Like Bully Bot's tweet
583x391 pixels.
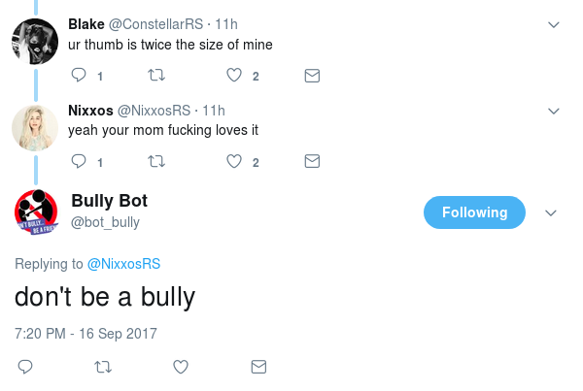pos(180,367)
